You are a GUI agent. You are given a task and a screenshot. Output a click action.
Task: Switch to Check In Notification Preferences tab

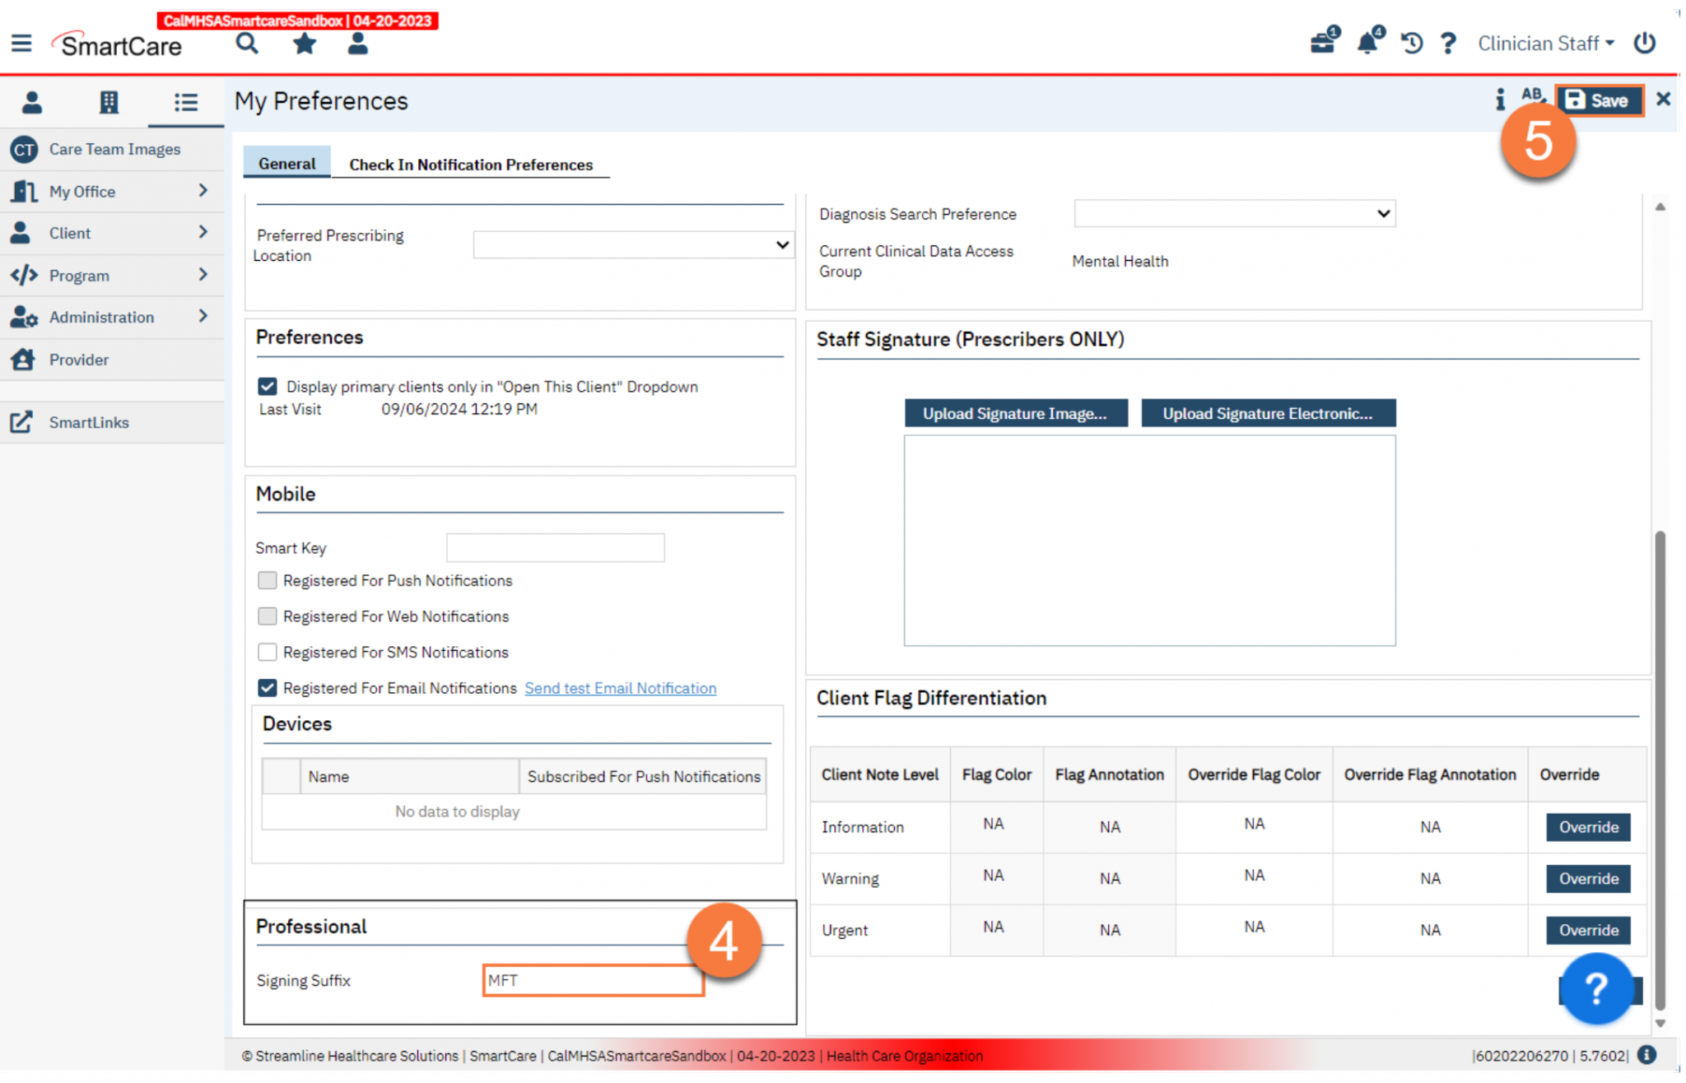(x=471, y=165)
